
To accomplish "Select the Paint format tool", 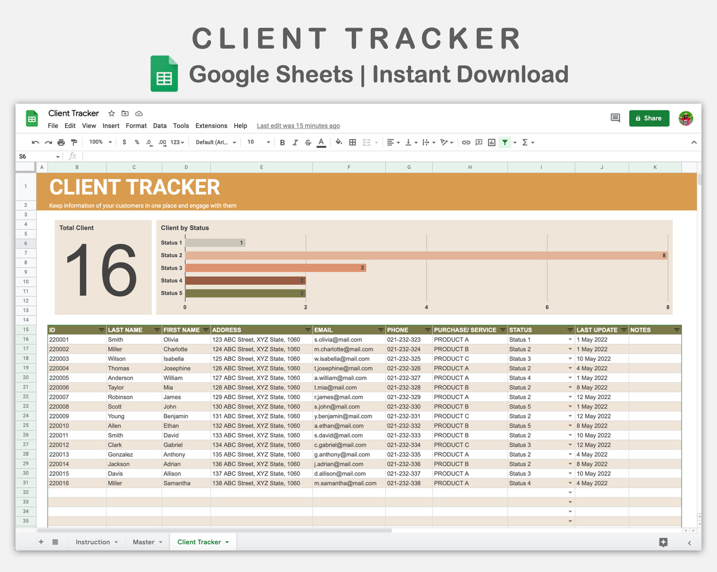I will click(74, 142).
